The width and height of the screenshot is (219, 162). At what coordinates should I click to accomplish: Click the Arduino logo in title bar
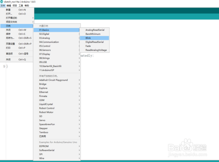2,2
